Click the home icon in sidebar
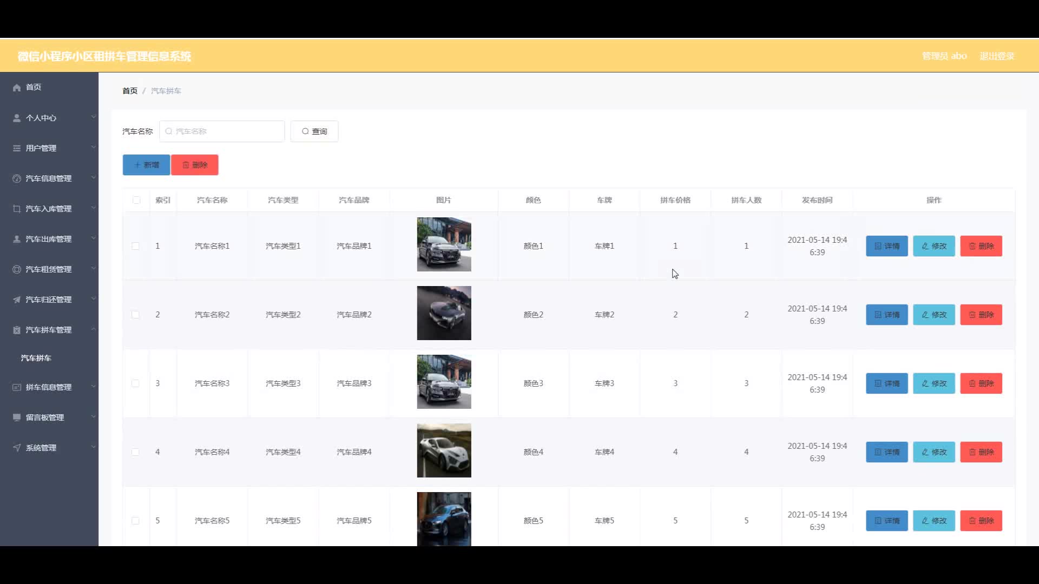The height and width of the screenshot is (584, 1039). (17, 88)
